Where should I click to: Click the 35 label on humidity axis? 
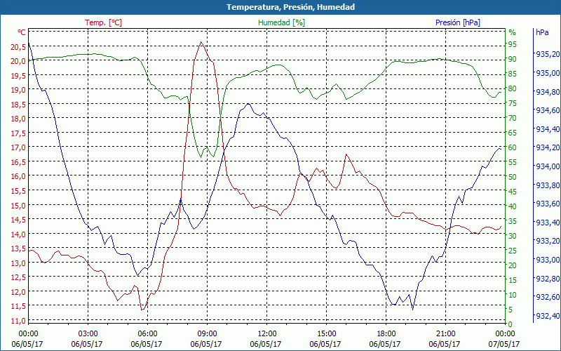[513, 221]
